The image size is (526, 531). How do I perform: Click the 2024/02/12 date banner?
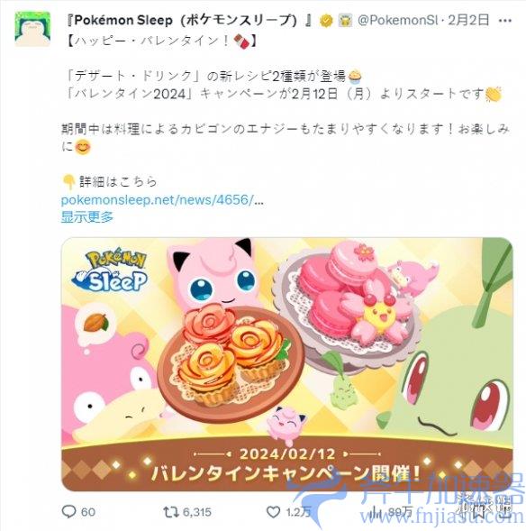287,453
